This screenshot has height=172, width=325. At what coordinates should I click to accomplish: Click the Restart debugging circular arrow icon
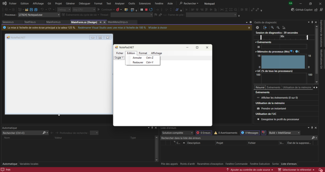[151, 9]
